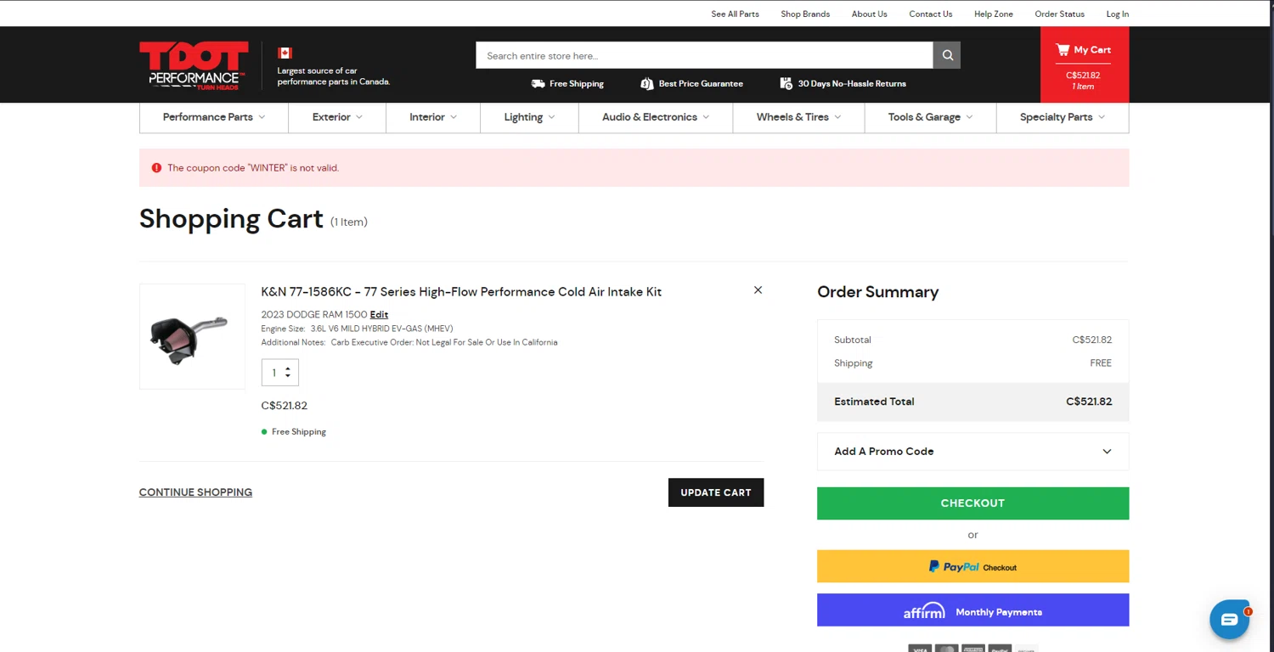Click Log In link

(1117, 14)
